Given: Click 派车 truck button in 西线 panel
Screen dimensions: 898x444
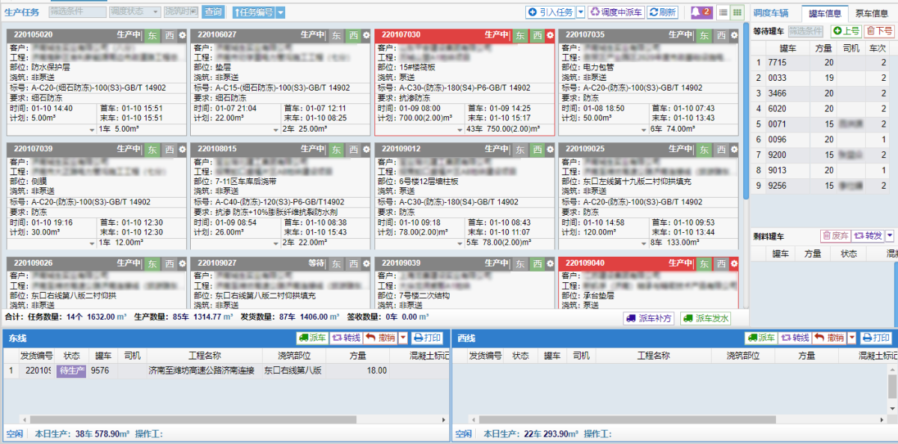Looking at the screenshot, I should coord(761,338).
